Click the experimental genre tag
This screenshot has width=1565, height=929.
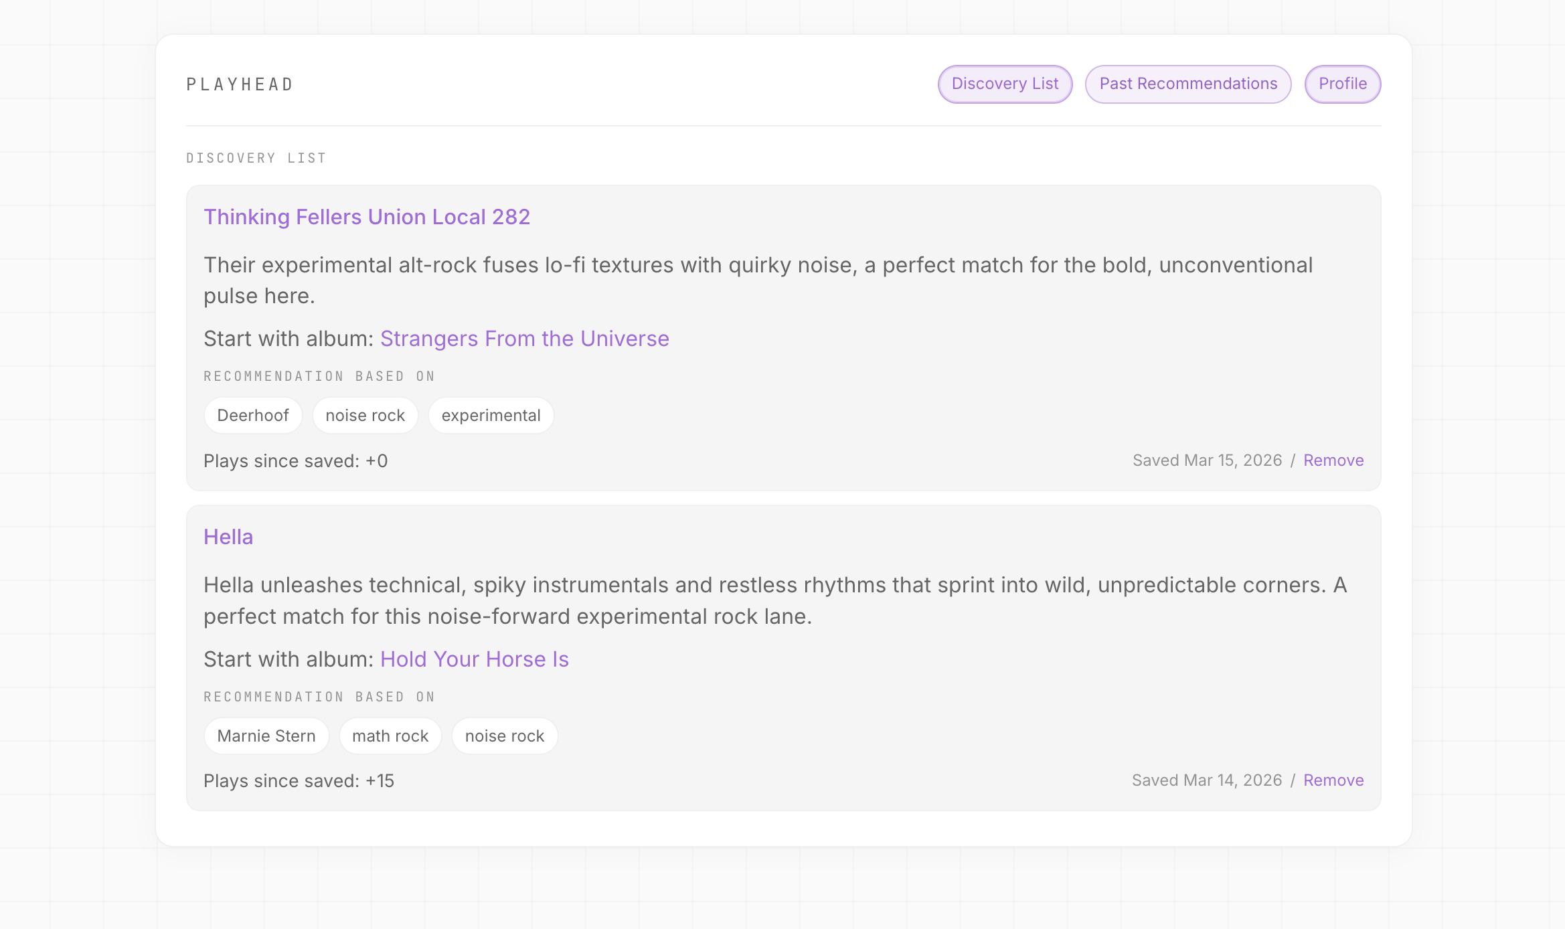(491, 415)
